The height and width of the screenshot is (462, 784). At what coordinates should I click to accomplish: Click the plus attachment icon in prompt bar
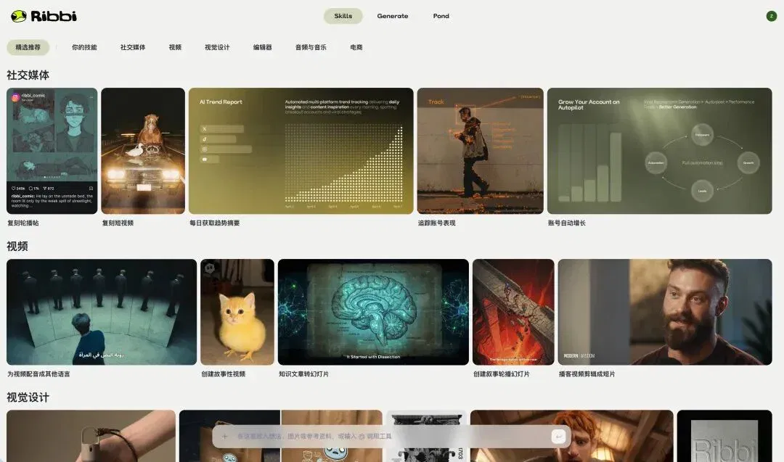point(225,436)
